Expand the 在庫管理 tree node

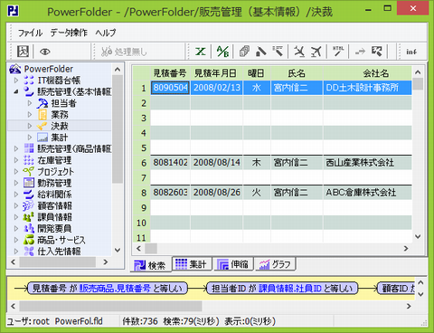tap(16, 160)
